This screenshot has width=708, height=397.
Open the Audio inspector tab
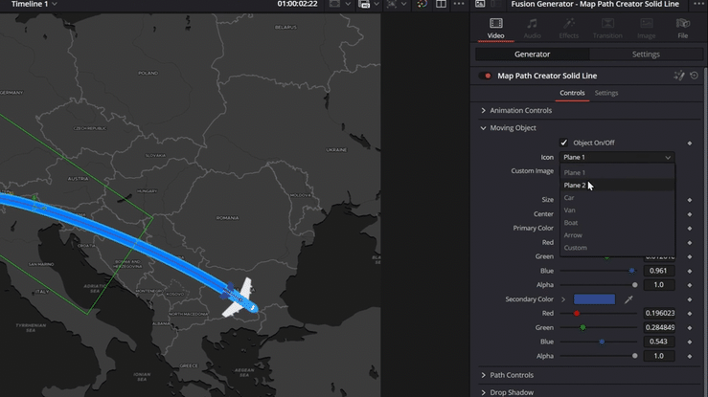532,28
